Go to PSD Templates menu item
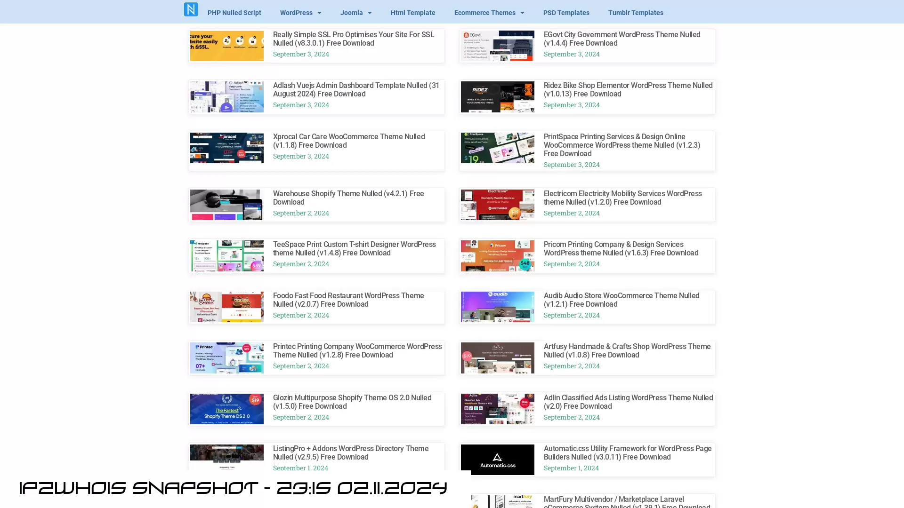 [566, 13]
